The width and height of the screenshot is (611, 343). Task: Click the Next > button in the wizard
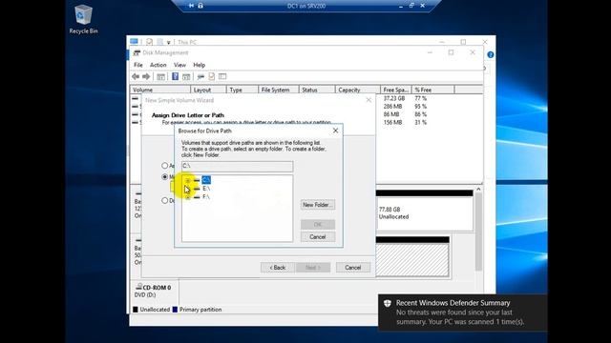pos(313,268)
